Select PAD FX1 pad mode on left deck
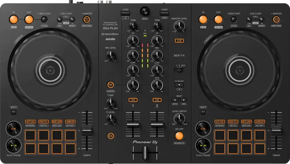 (43, 121)
